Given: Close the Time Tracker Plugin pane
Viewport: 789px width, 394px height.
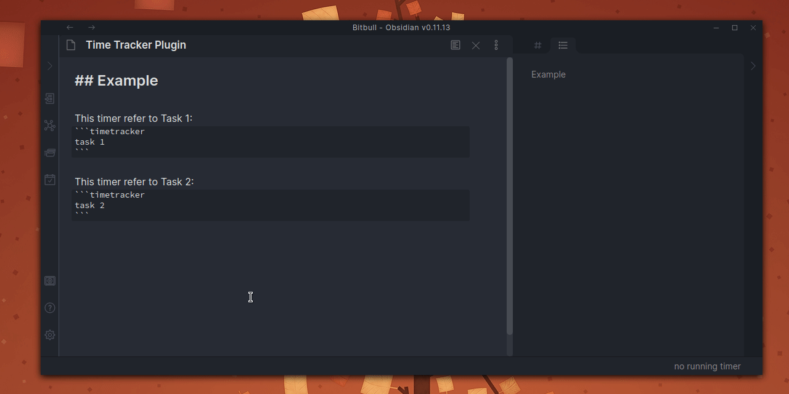Looking at the screenshot, I should 476,45.
